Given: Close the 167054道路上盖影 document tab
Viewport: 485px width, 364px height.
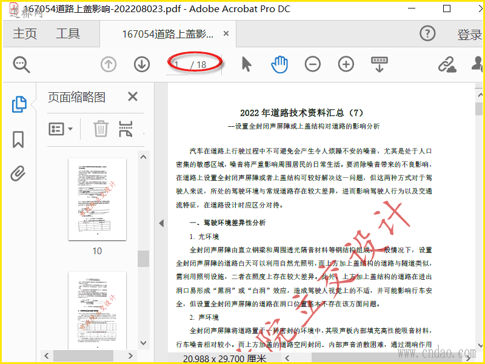Looking at the screenshot, I should pyautogui.click(x=226, y=33).
